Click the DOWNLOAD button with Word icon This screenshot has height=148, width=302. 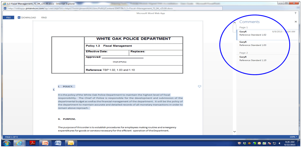pos(27,18)
